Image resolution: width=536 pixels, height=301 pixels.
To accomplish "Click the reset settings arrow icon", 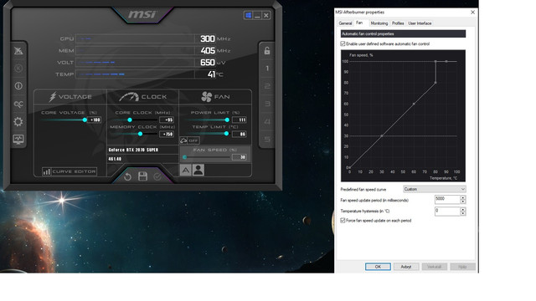I will pos(127,176).
